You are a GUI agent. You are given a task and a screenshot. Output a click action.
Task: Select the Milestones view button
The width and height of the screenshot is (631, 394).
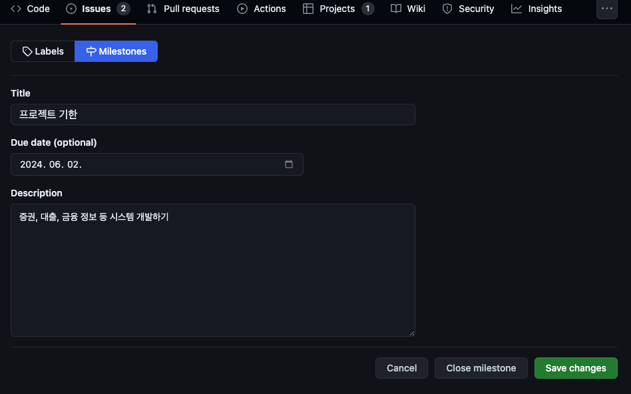point(116,51)
